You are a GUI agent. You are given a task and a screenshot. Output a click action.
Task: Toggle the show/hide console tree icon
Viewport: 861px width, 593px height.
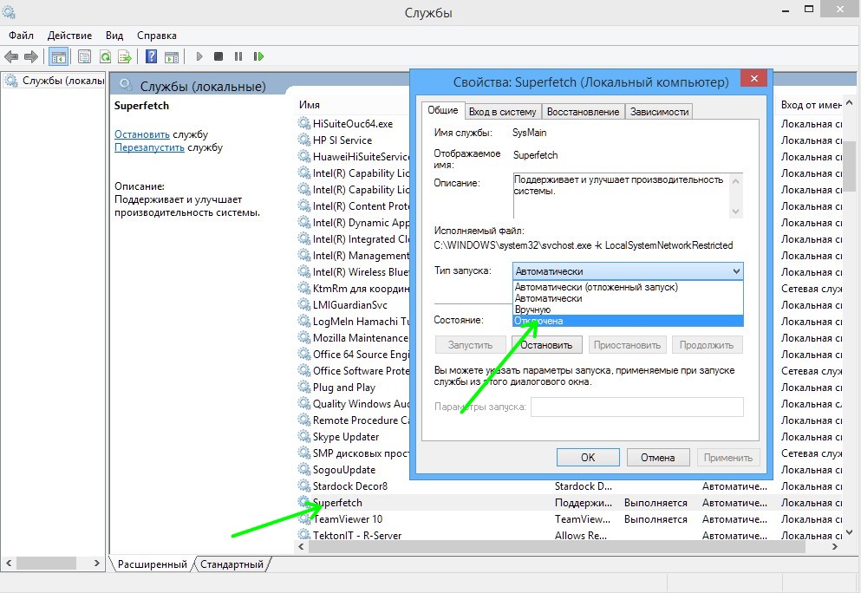click(59, 57)
